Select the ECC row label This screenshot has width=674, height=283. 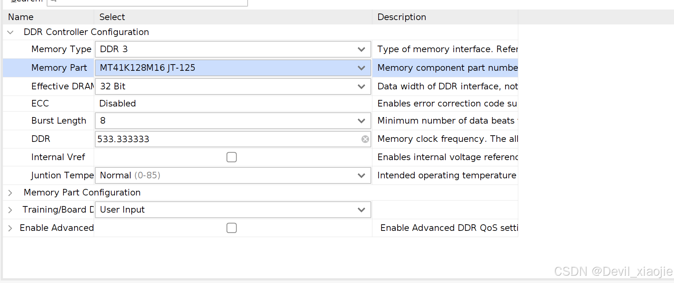(x=40, y=104)
